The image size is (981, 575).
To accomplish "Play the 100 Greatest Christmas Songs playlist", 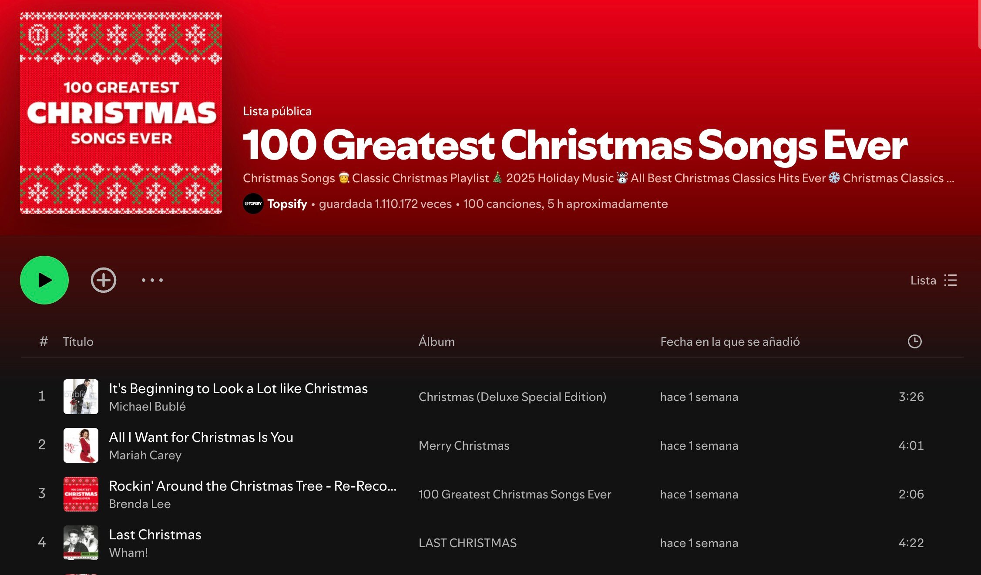I will [44, 280].
